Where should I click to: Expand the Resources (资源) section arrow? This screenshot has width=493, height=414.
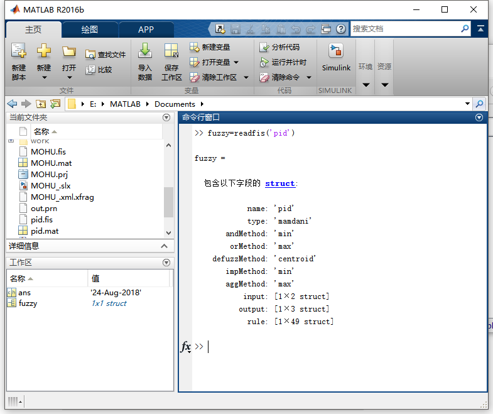tap(385, 85)
